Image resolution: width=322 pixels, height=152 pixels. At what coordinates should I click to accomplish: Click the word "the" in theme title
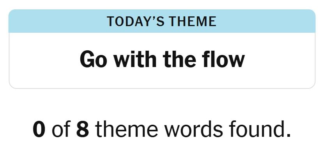pos(179,59)
